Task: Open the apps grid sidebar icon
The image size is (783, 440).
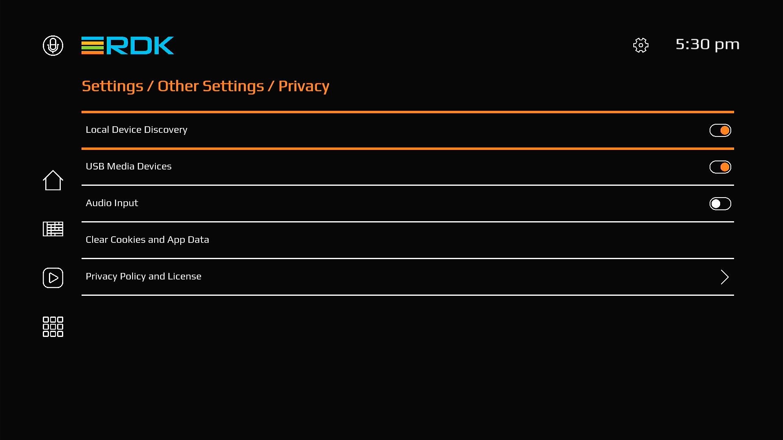Action: coord(53,327)
